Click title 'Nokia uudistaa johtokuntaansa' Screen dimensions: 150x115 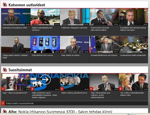click(74, 93)
